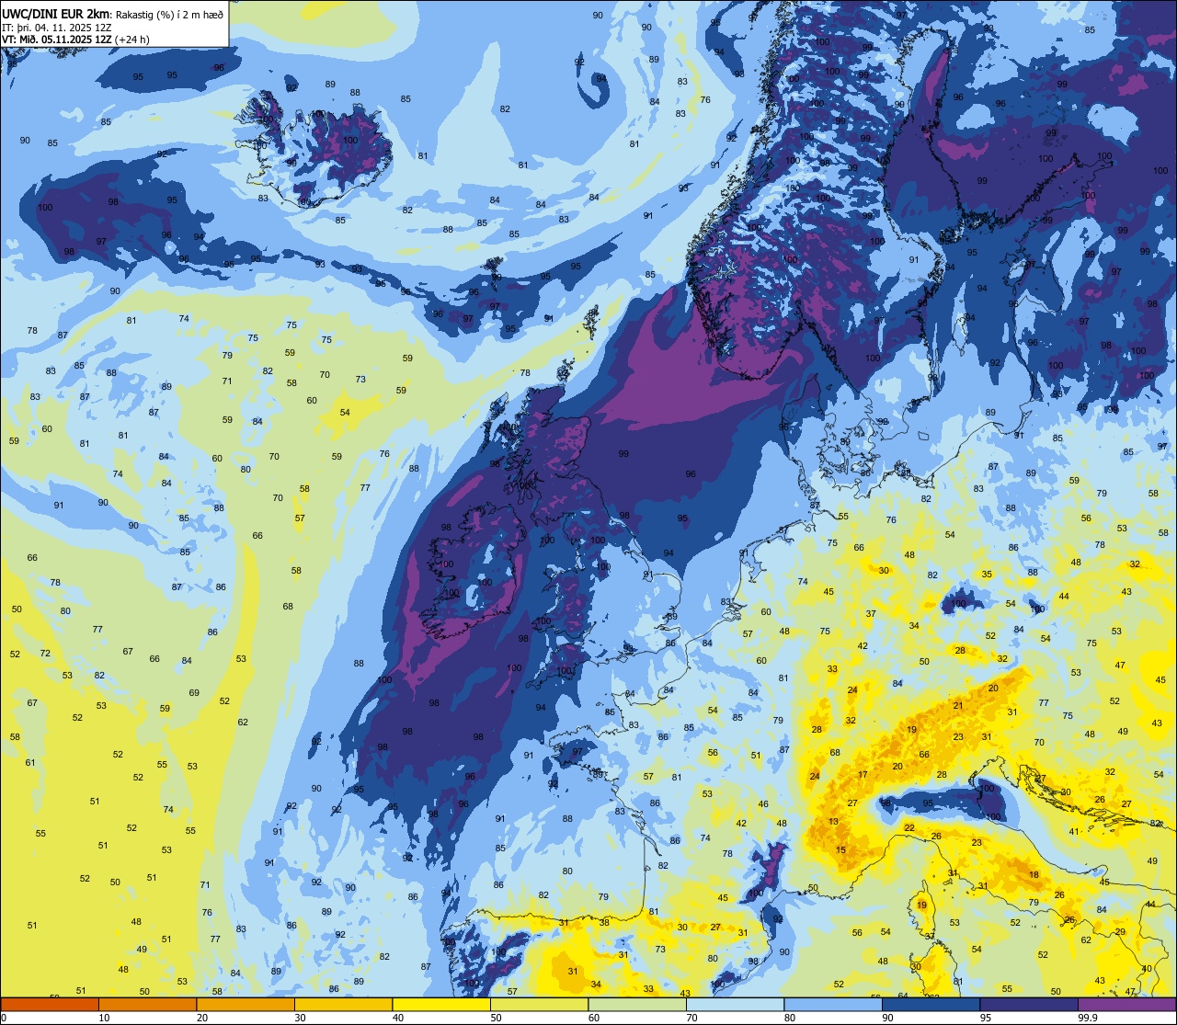This screenshot has width=1177, height=1025.
Task: Click the humidity value '21' in the eastern Alps
Action: click(958, 706)
